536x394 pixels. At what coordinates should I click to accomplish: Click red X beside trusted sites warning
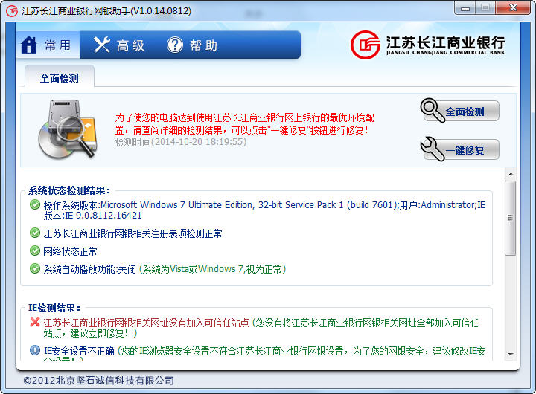(35, 322)
